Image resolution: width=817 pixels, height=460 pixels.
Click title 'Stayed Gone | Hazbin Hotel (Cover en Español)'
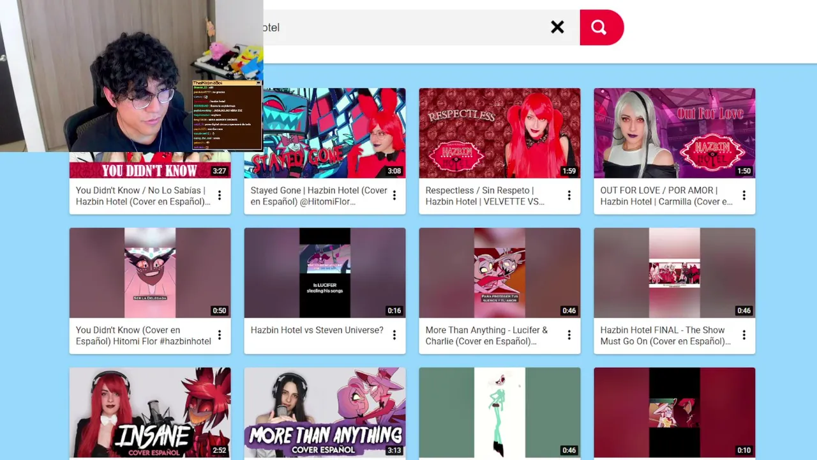pos(319,196)
